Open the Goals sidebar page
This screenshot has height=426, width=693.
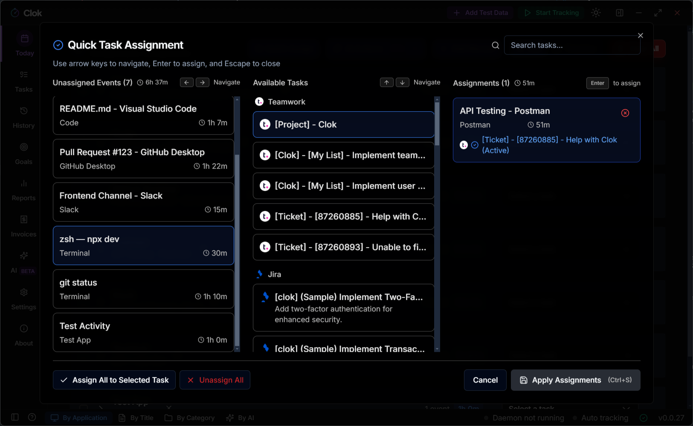24,154
